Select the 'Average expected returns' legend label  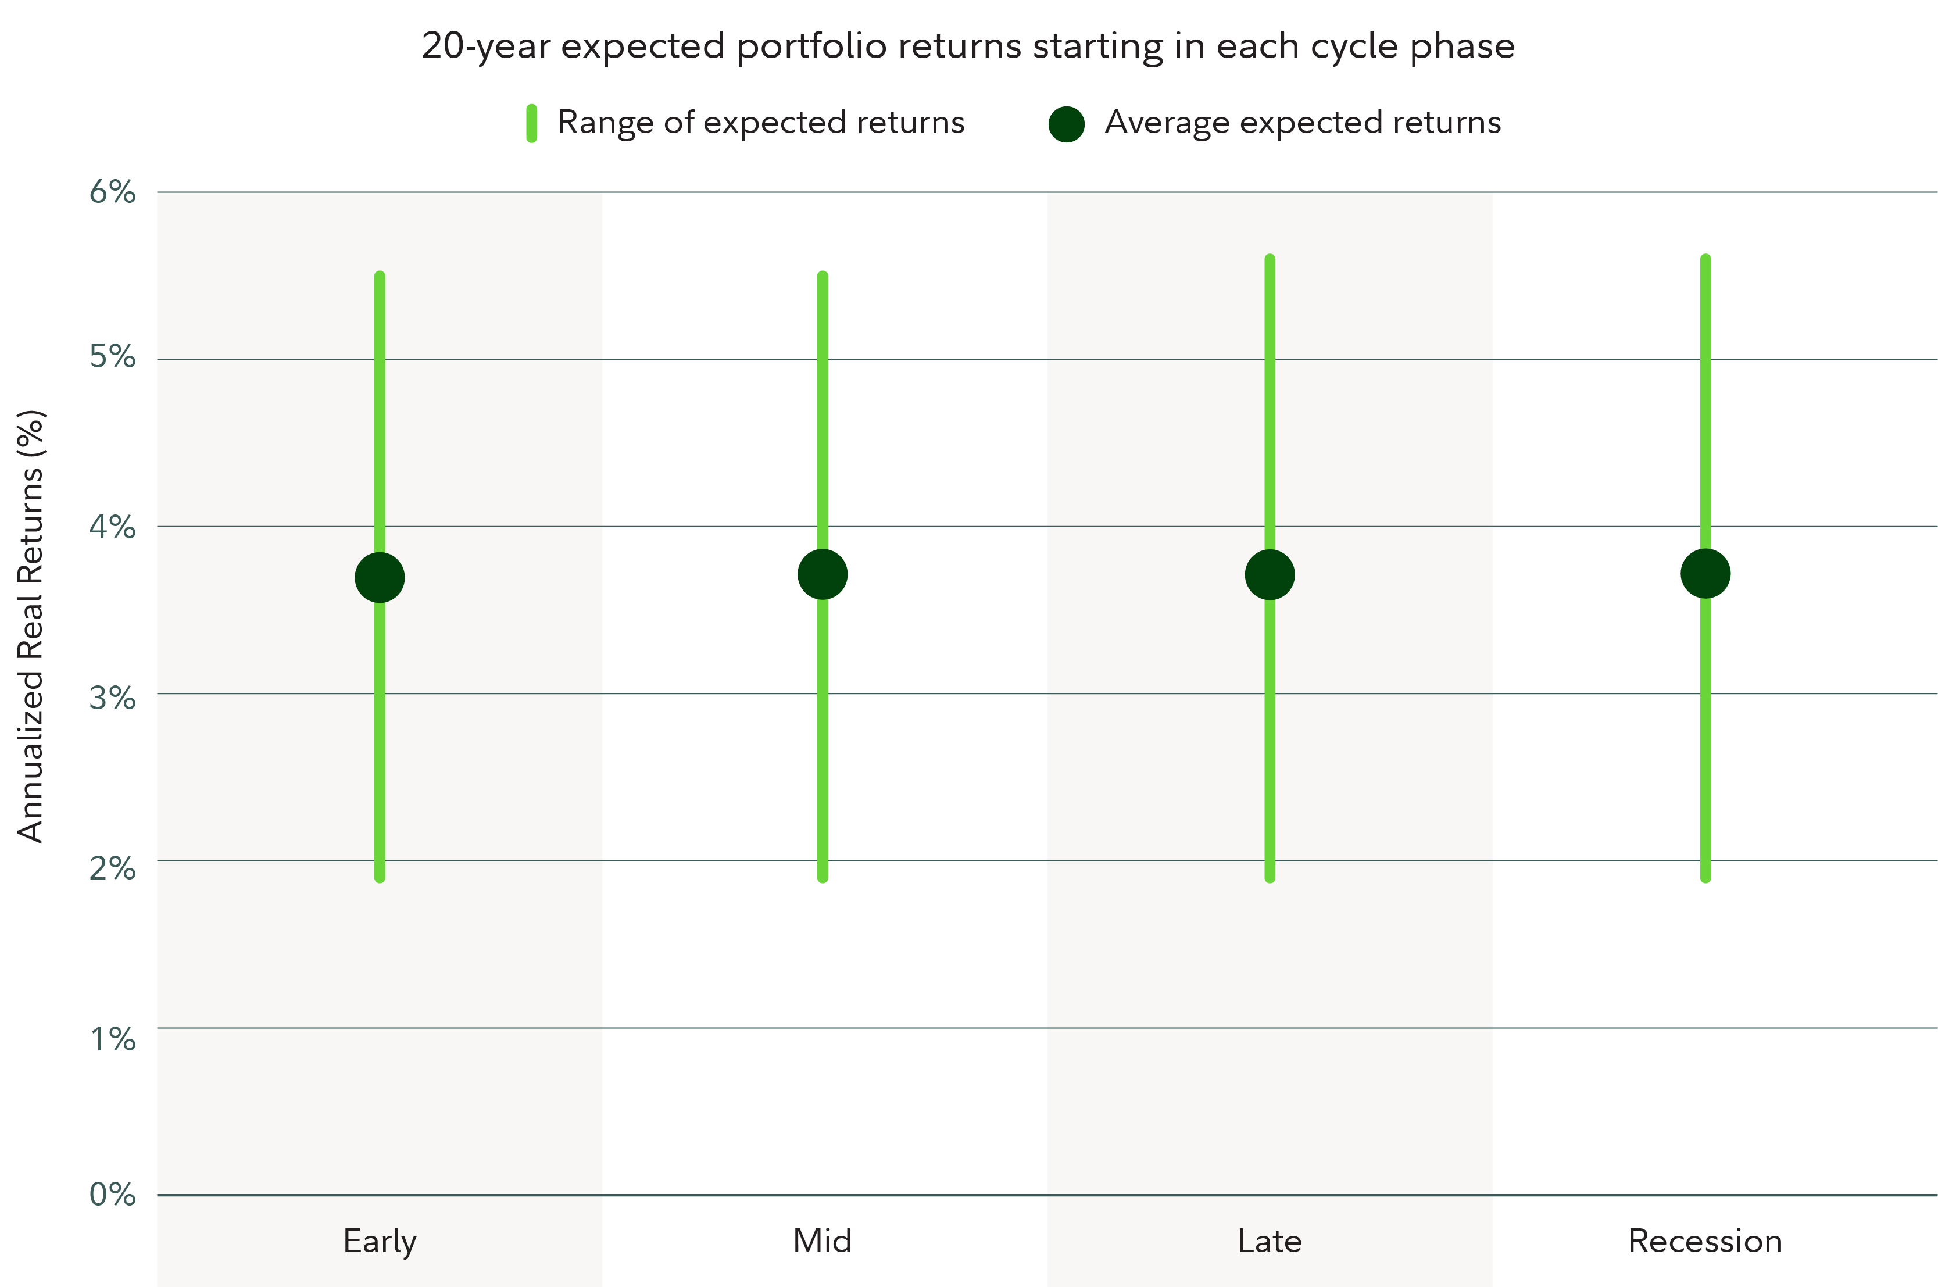1303,122
